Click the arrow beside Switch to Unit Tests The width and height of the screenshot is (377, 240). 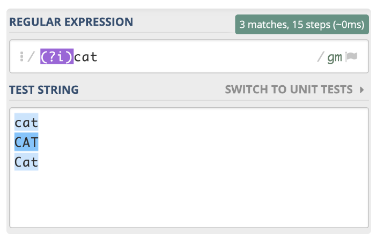pos(362,89)
